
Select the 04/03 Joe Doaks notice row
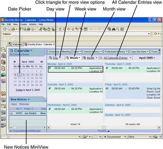28,113
